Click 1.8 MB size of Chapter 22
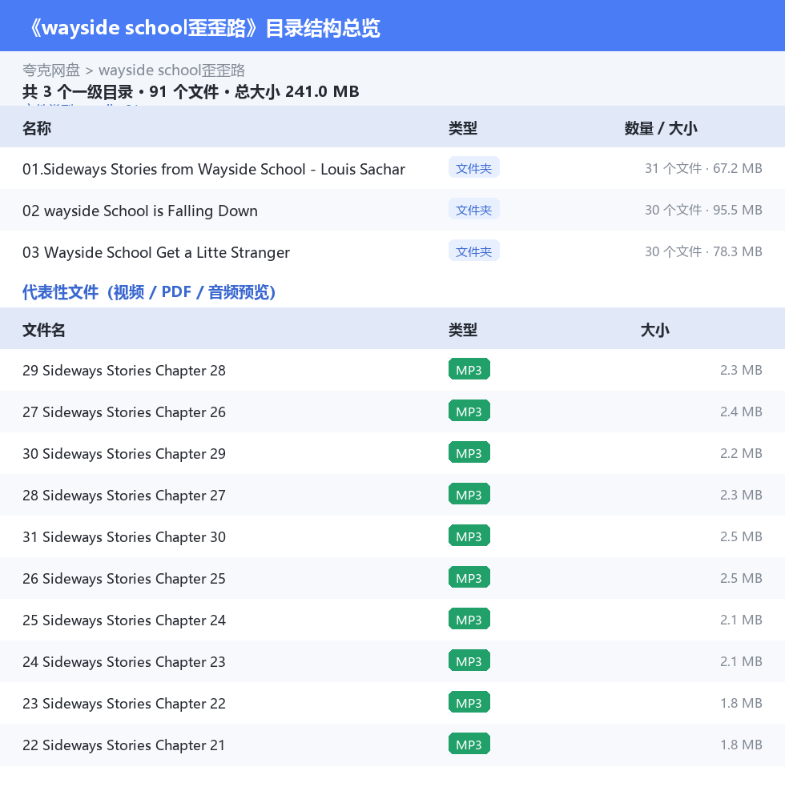785x791 pixels. tap(741, 703)
